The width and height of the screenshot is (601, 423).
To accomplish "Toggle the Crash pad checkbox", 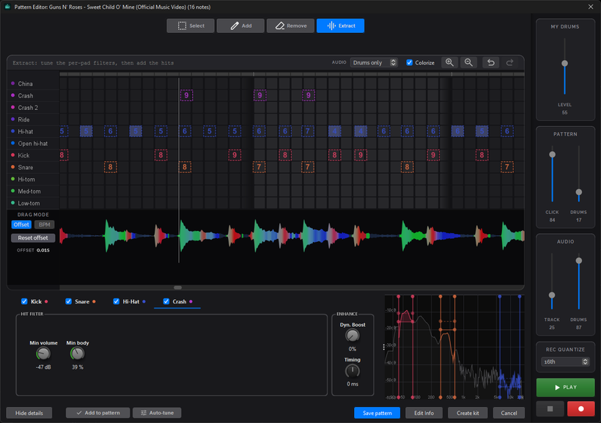I will pyautogui.click(x=166, y=301).
